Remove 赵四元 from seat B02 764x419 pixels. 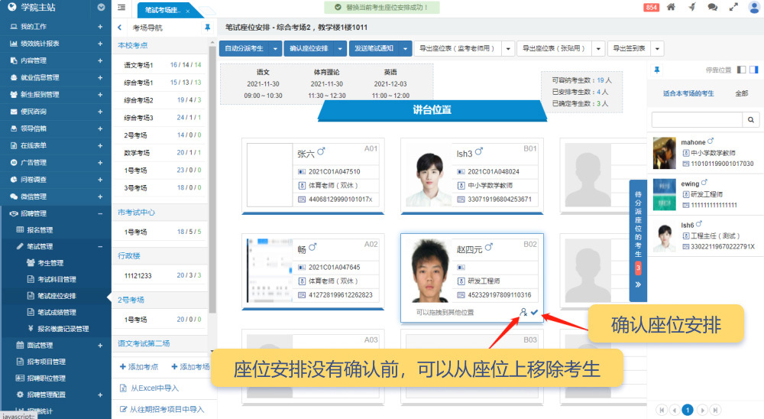(x=523, y=312)
